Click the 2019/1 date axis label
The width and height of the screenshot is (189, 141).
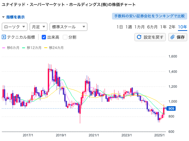[x=61, y=135]
